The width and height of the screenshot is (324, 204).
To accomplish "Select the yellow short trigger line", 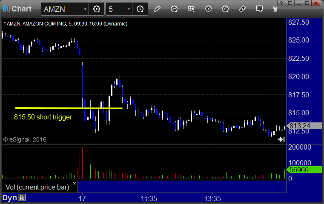I will click(x=69, y=108).
